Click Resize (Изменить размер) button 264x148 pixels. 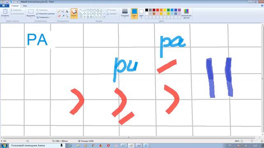coord(45,14)
